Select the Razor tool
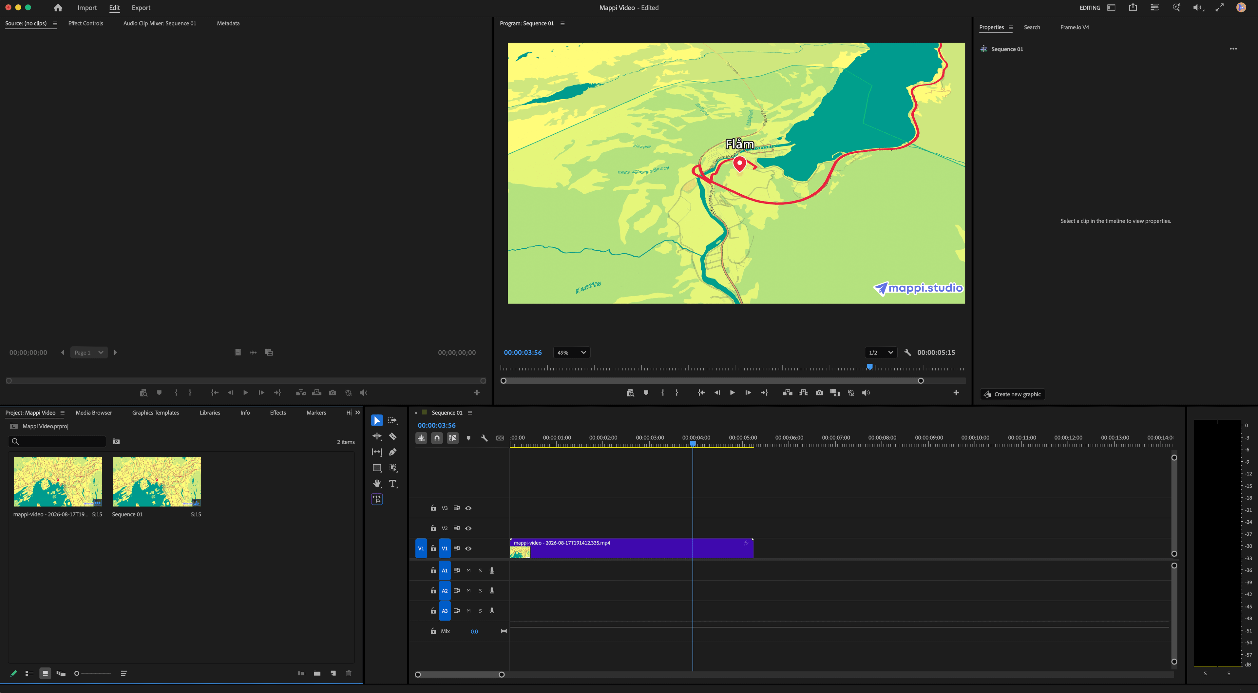 click(x=393, y=436)
